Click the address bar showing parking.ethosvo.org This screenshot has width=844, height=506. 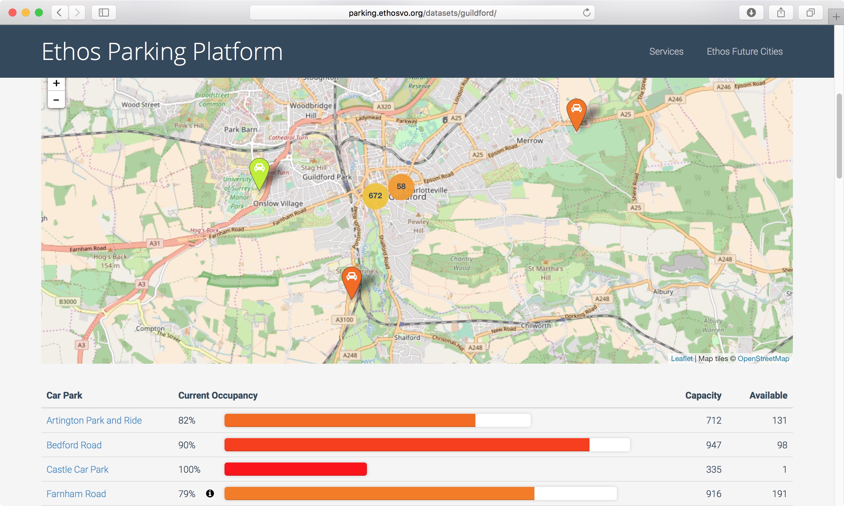coord(422,13)
